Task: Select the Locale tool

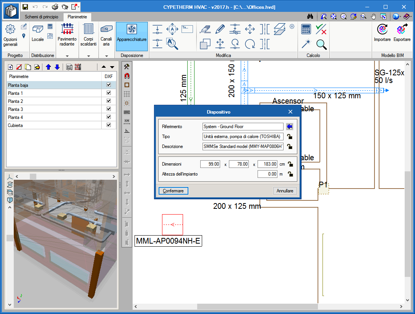Action: [37, 33]
